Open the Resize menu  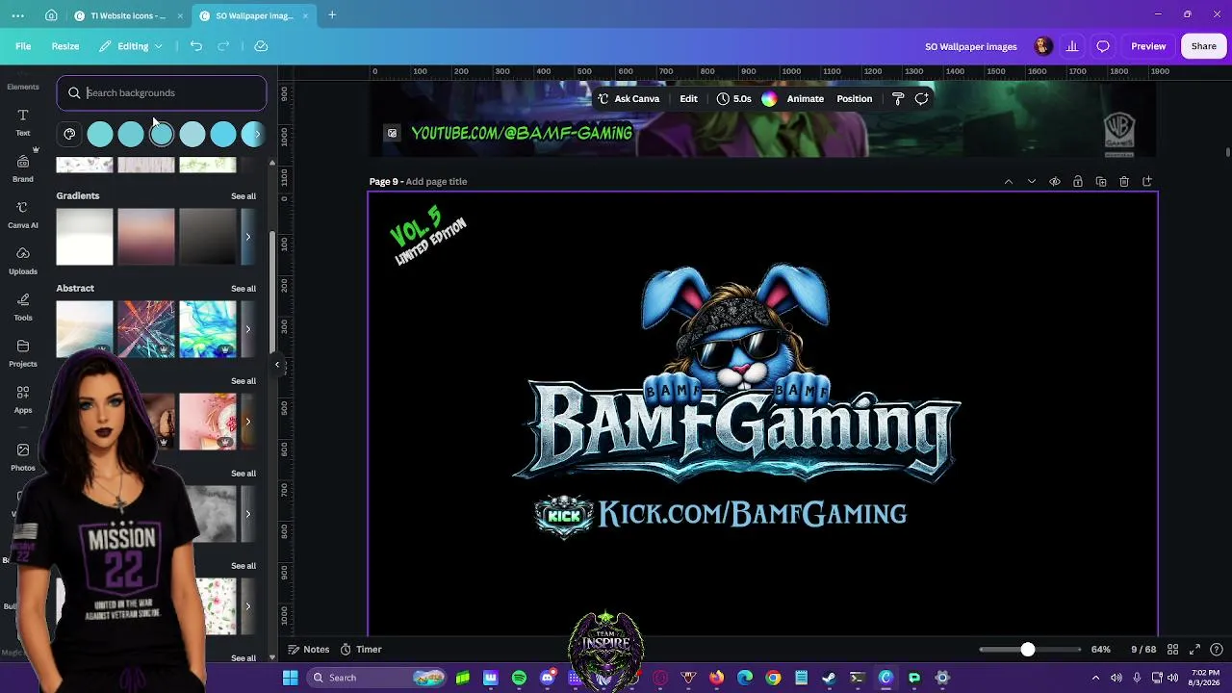[65, 46]
